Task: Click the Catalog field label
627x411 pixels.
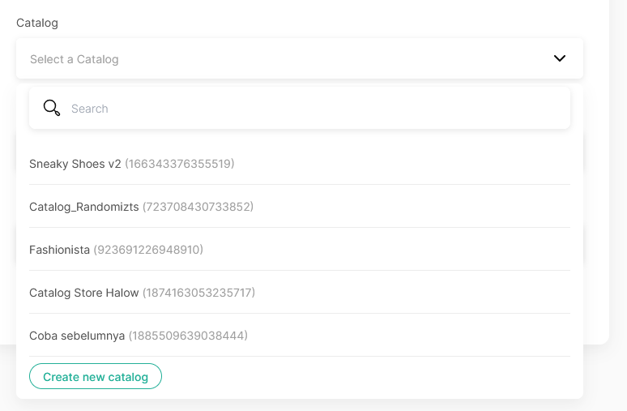Action: click(37, 23)
